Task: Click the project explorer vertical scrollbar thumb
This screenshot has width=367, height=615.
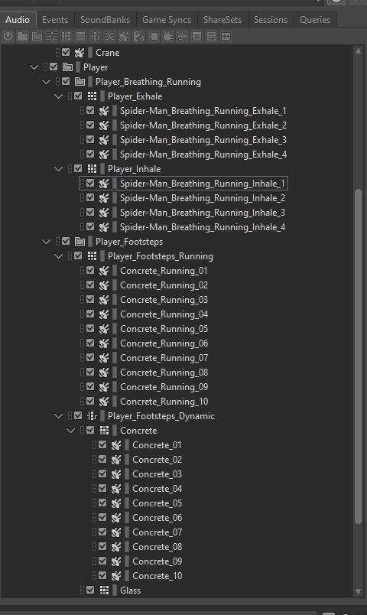Action: [x=358, y=356]
